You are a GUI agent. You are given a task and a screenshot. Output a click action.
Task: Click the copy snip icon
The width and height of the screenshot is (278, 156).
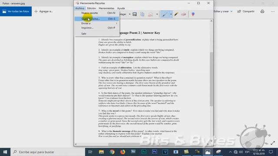[x=142, y=14]
